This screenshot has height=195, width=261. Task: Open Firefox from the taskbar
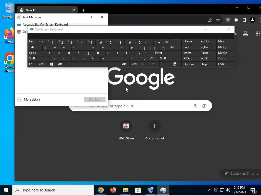[113, 190]
